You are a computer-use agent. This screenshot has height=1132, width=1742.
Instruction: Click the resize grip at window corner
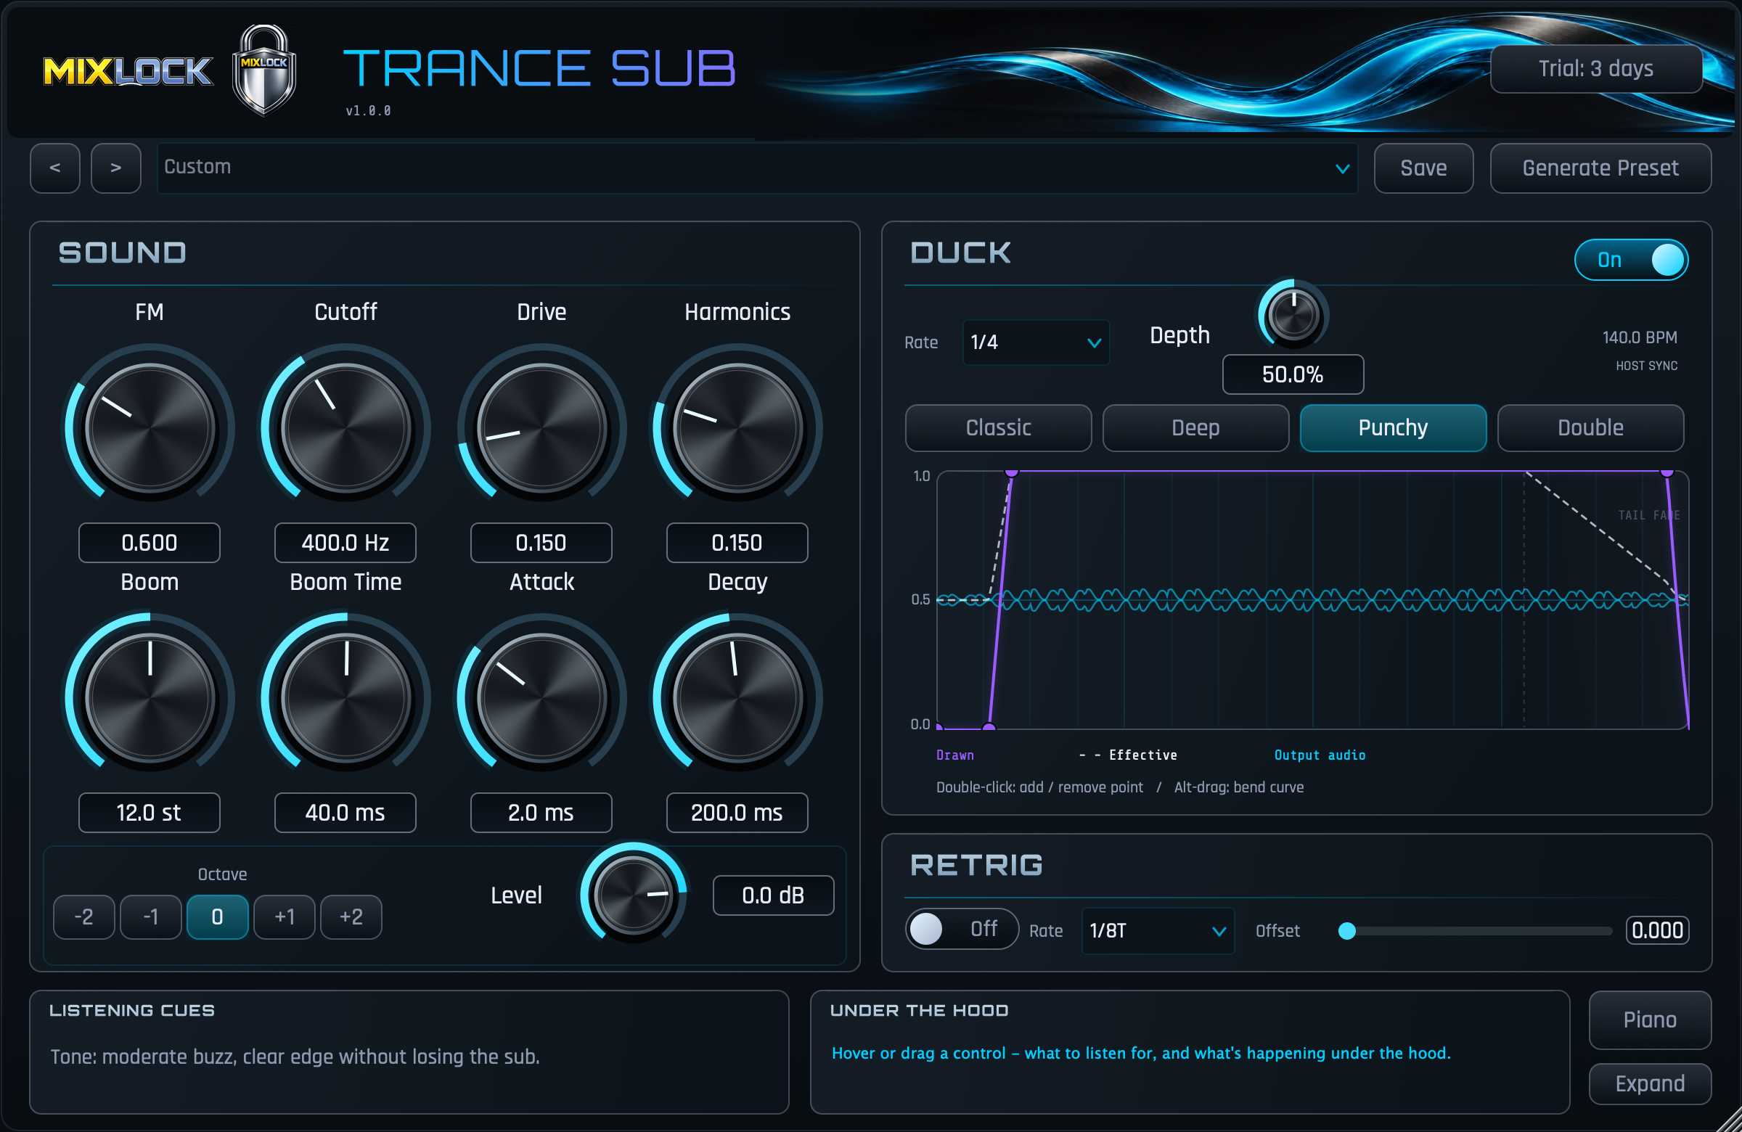click(x=1729, y=1120)
